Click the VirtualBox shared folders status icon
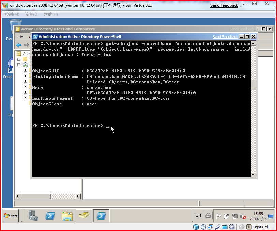The width and height of the screenshot is (277, 231). coord(225,227)
